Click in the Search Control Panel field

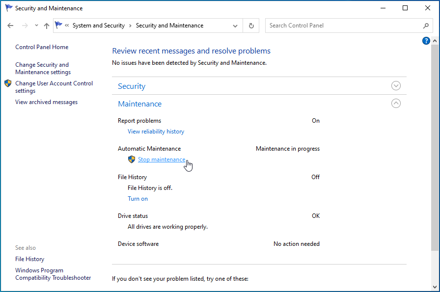click(x=344, y=26)
